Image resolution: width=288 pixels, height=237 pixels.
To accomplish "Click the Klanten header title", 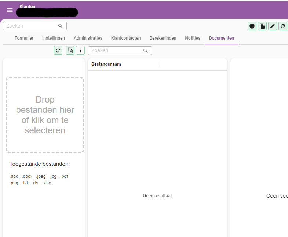I will click(28, 7).
